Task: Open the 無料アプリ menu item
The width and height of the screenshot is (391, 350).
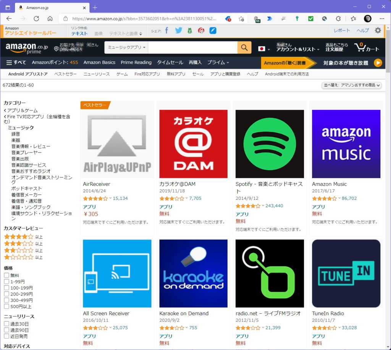Action: click(176, 74)
